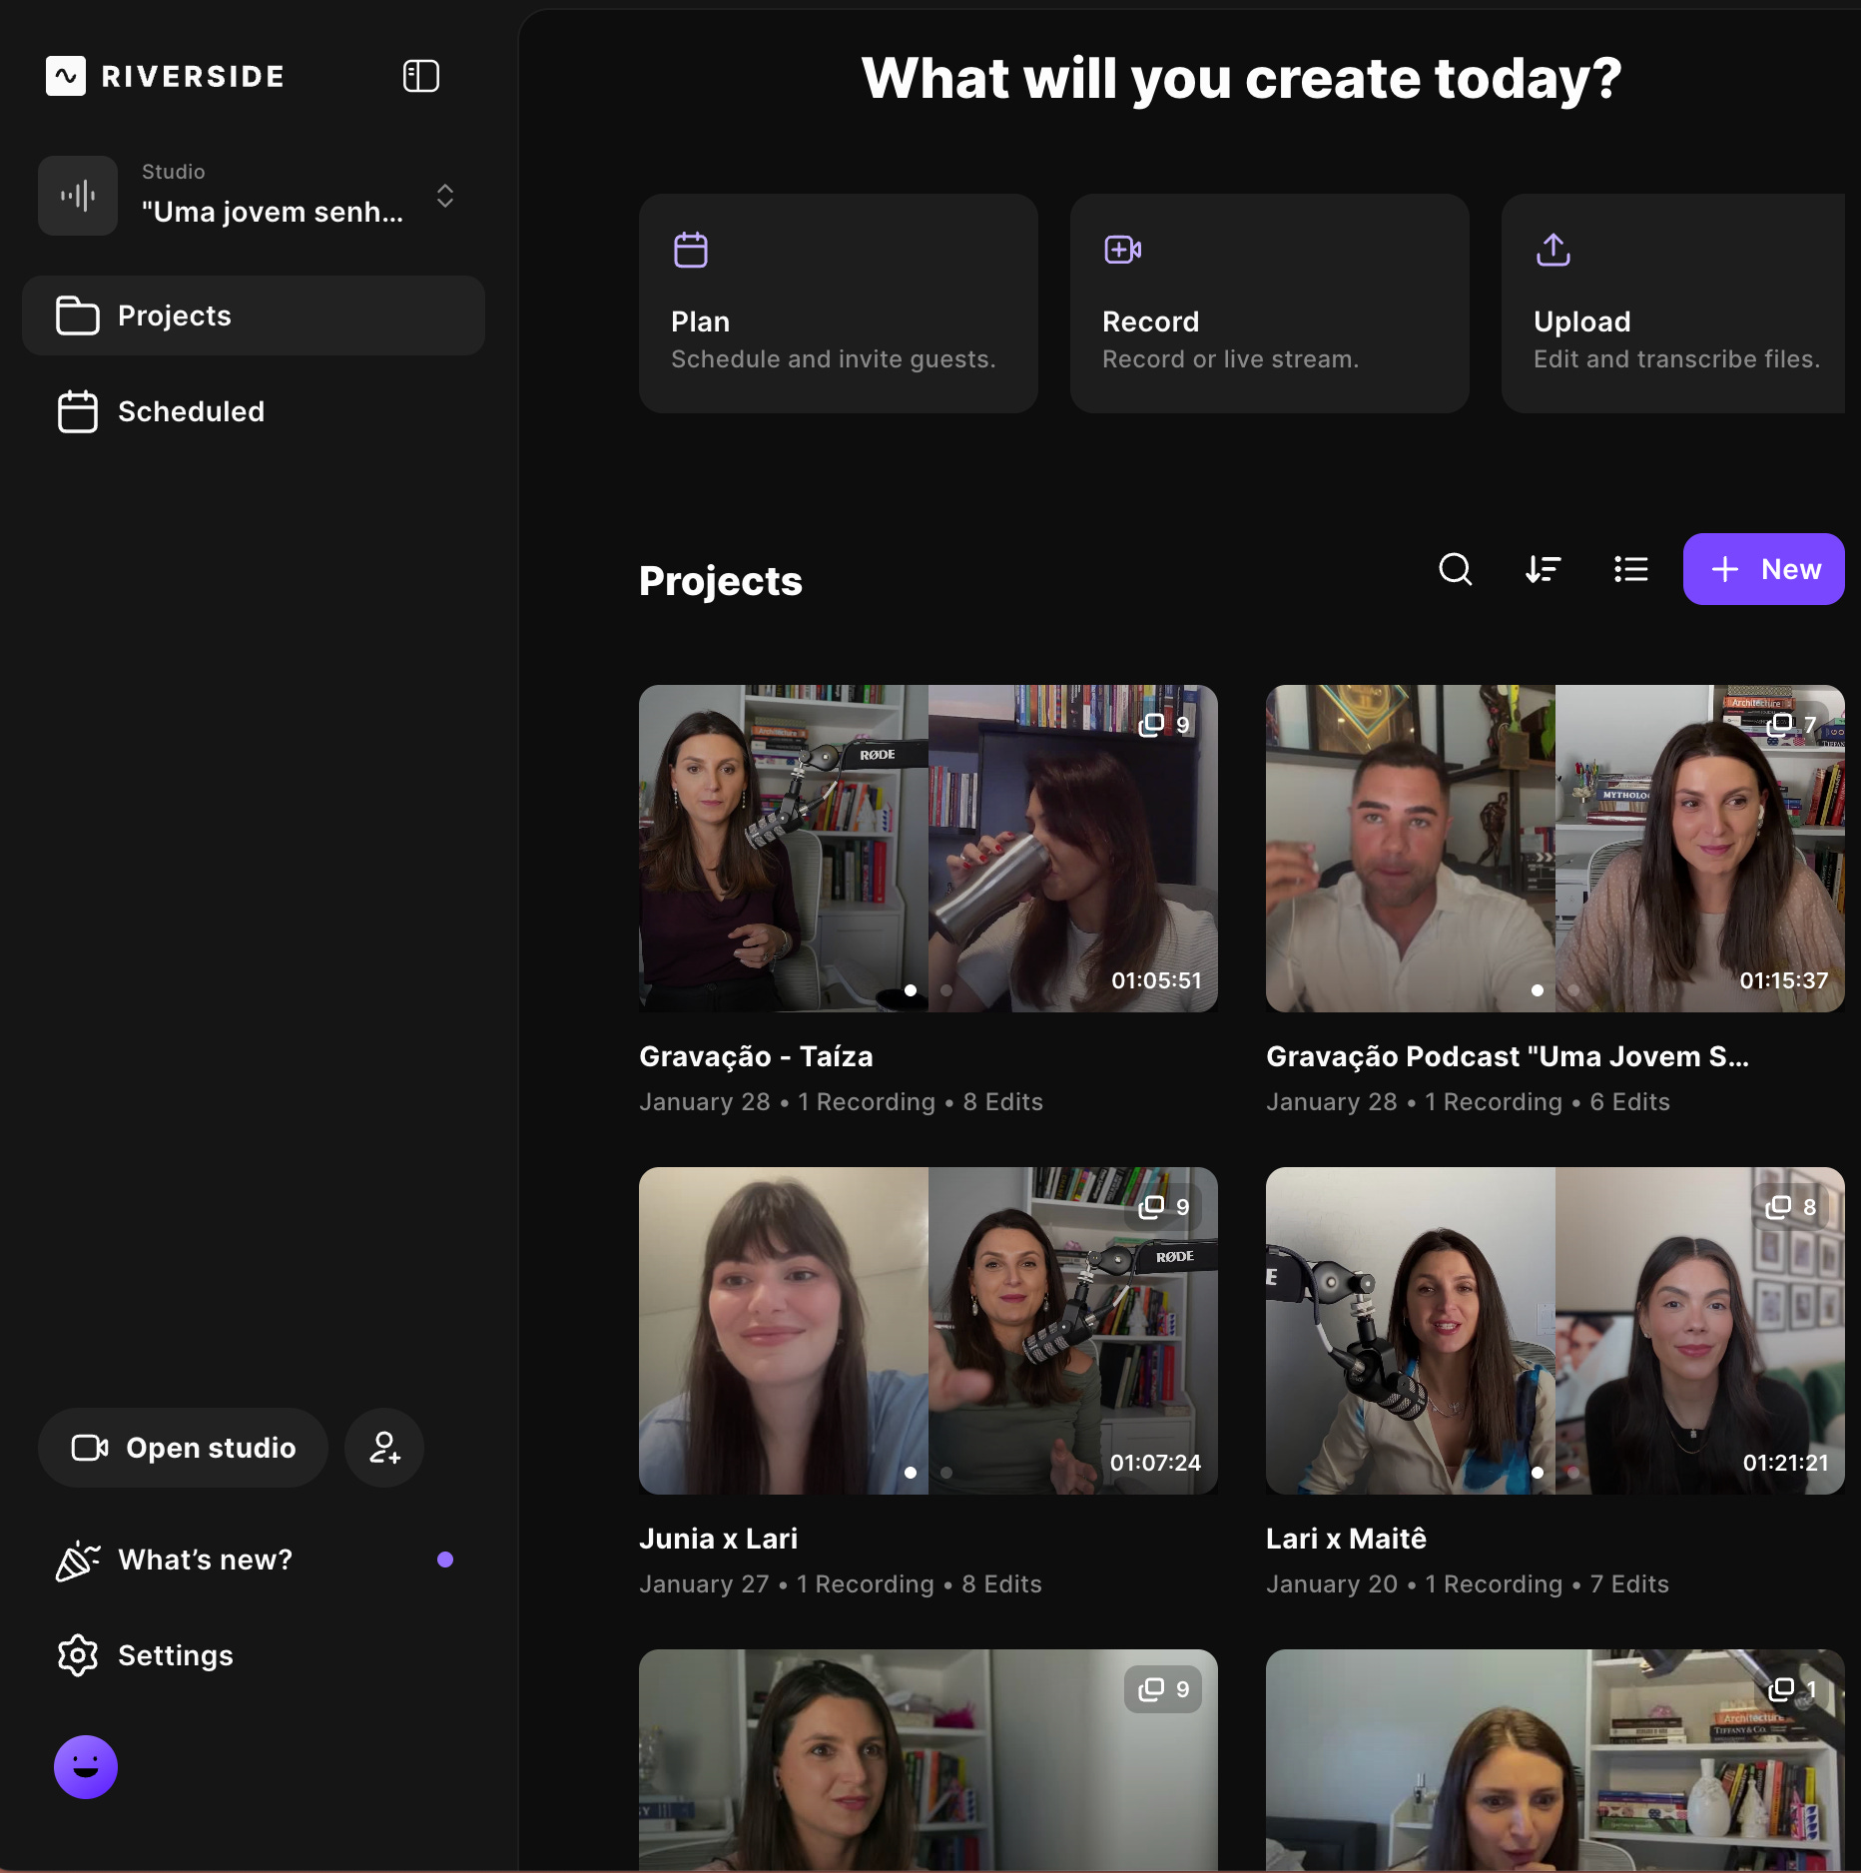The image size is (1861, 1873).
Task: Click the Projects folder icon
Action: (78, 315)
